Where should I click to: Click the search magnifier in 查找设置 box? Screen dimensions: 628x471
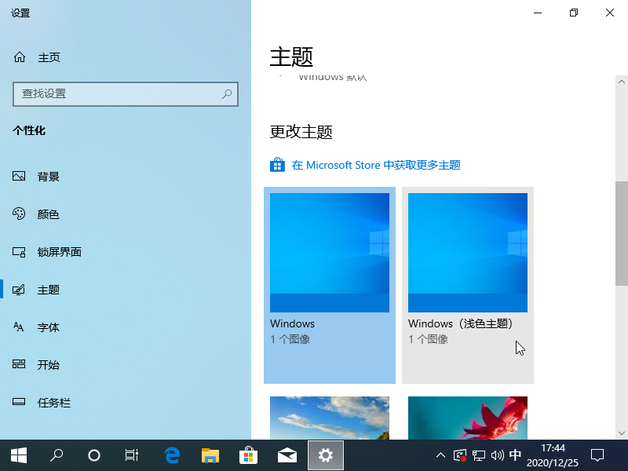tap(226, 94)
